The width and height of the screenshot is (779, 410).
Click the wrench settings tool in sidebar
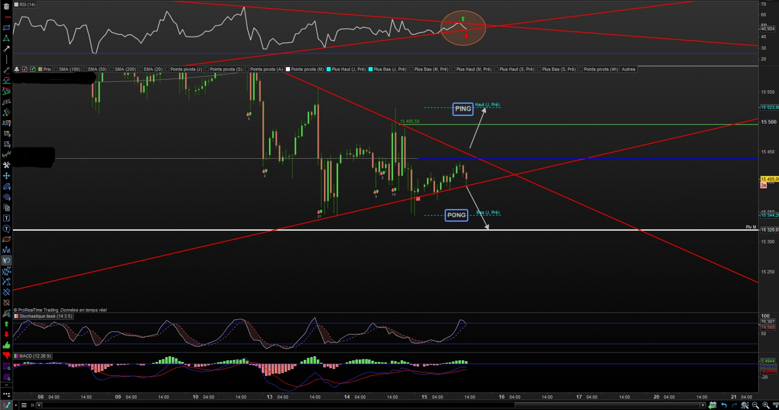pos(6,165)
